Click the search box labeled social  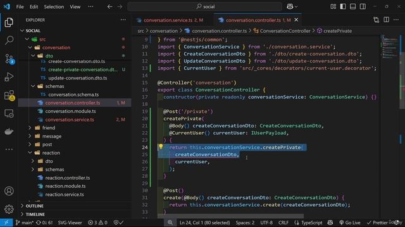pos(204,7)
